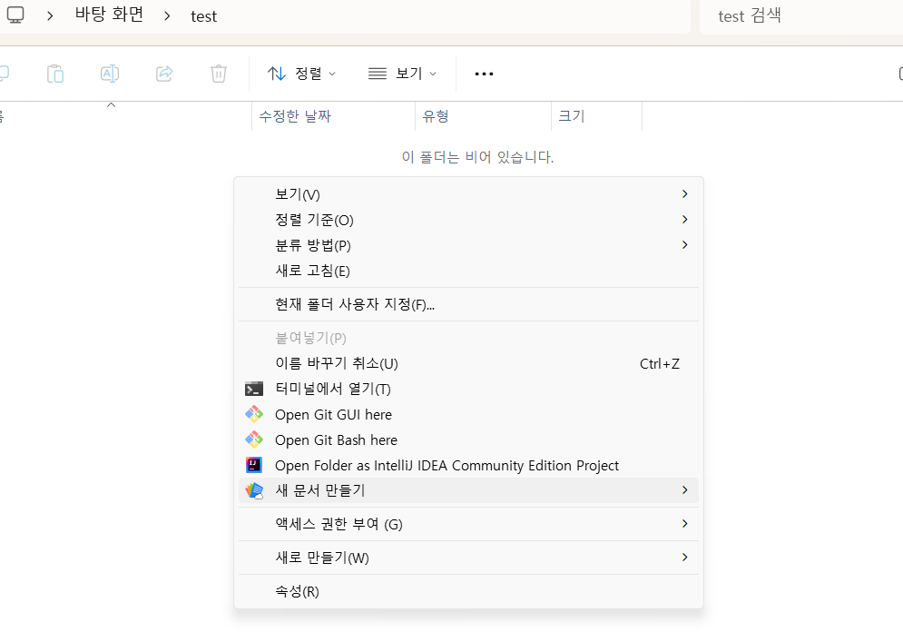Click the chevron before 바탕 화면
Screen dimensions: 903x642
point(50,16)
